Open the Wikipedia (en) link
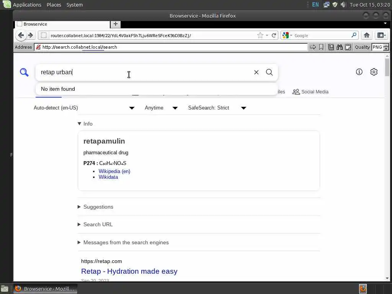Image resolution: width=392 pixels, height=294 pixels. [x=114, y=171]
